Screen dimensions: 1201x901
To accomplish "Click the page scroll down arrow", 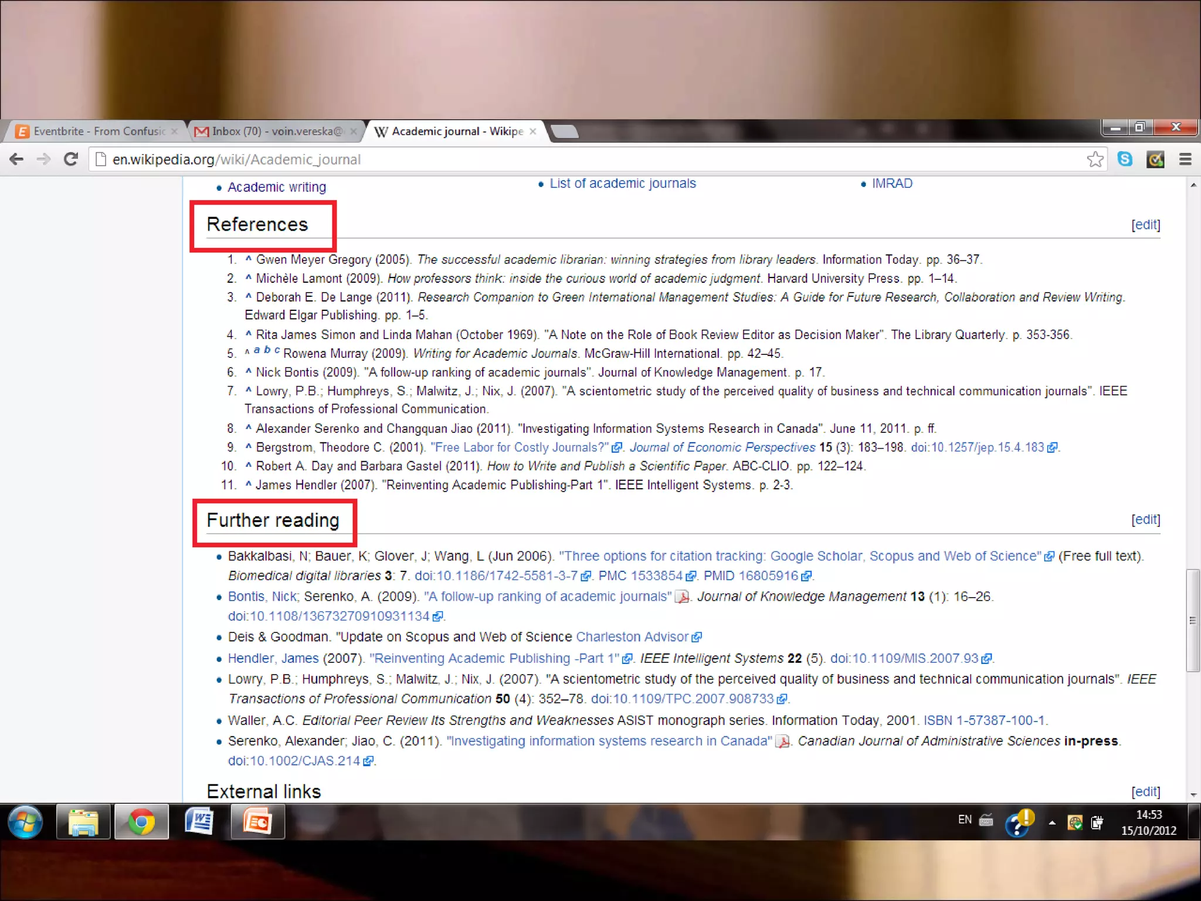I will coord(1193,795).
